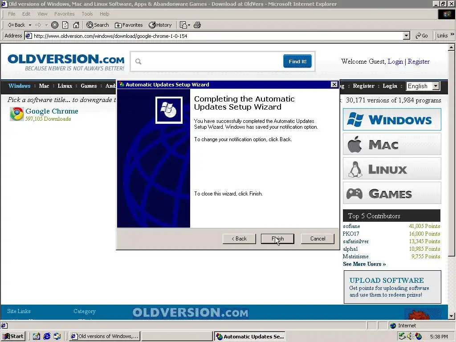The width and height of the screenshot is (456, 342).
Task: Open the History toolbar button
Action: pos(160,25)
